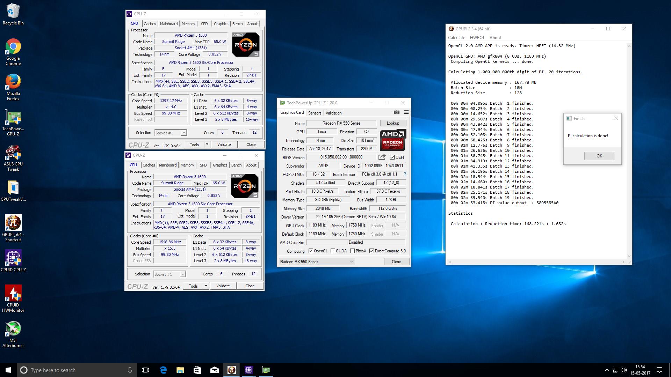Click the AMD Radeon Graphics logo in GPU-Z
Viewport: 671px width, 377px height.
coord(393,140)
